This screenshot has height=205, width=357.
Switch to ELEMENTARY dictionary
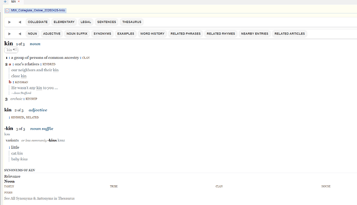pos(64,22)
